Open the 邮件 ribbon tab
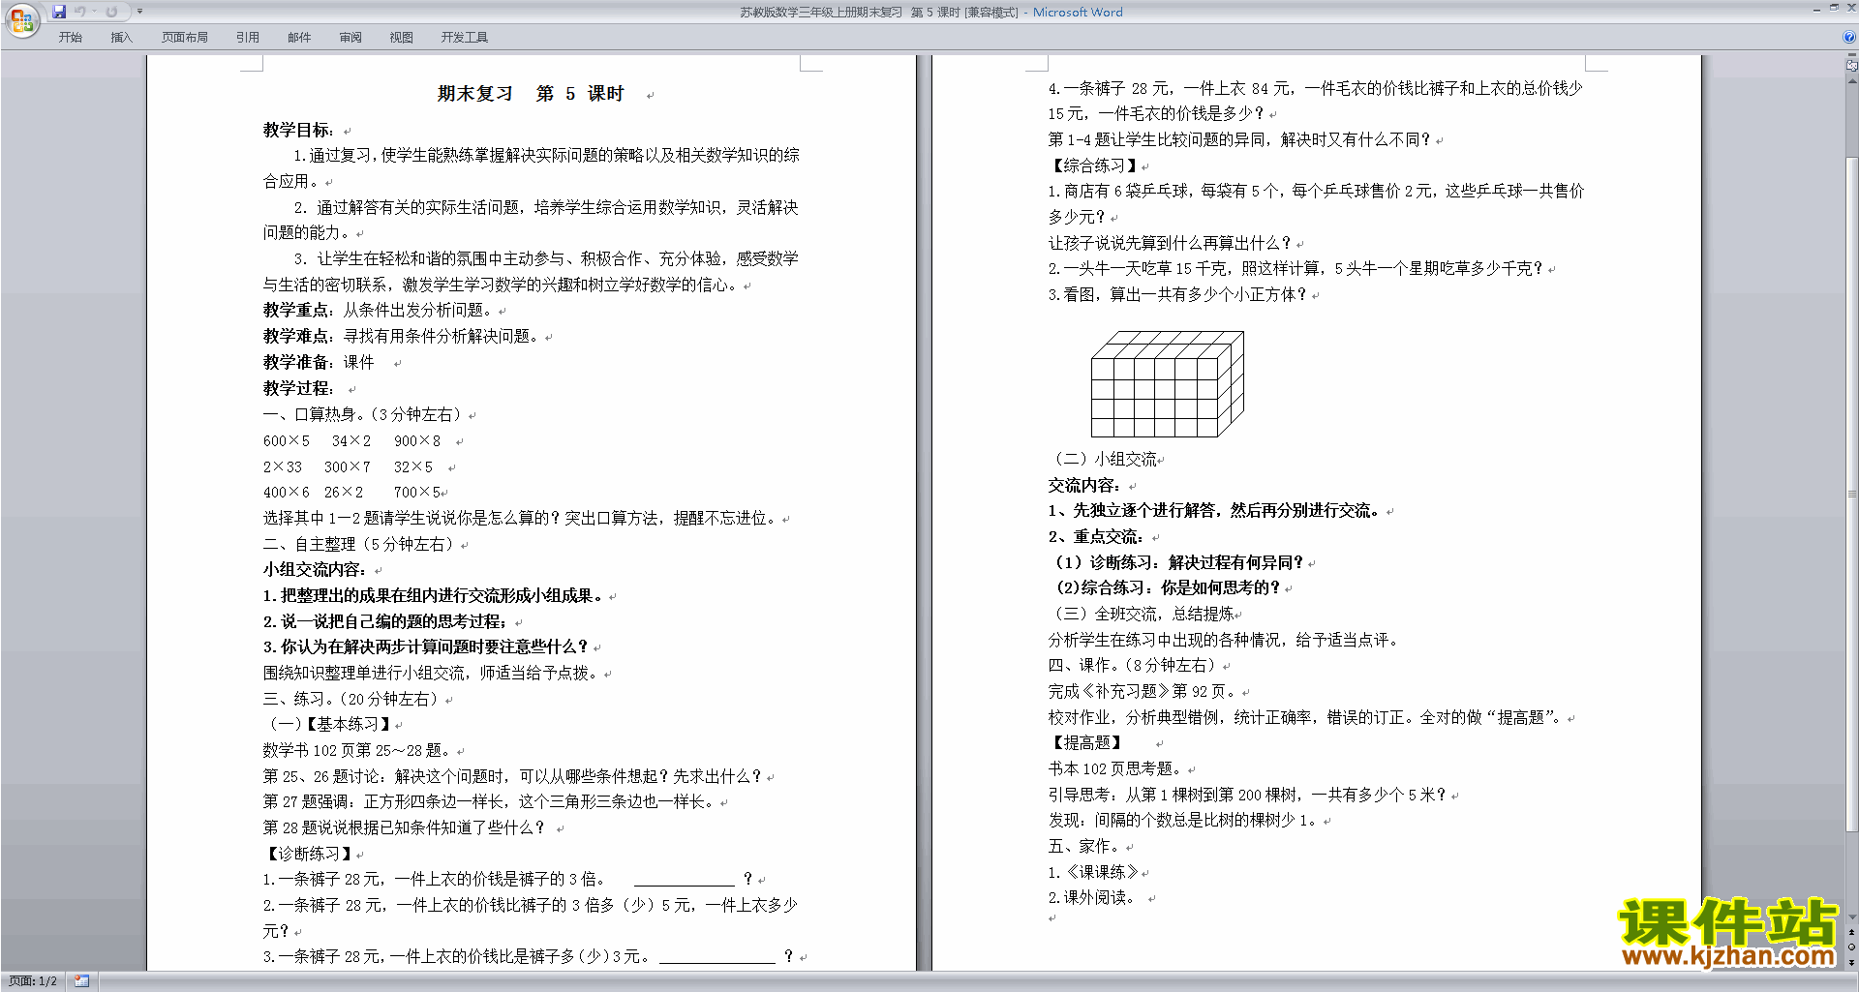The height and width of the screenshot is (992, 1859). coord(299,38)
